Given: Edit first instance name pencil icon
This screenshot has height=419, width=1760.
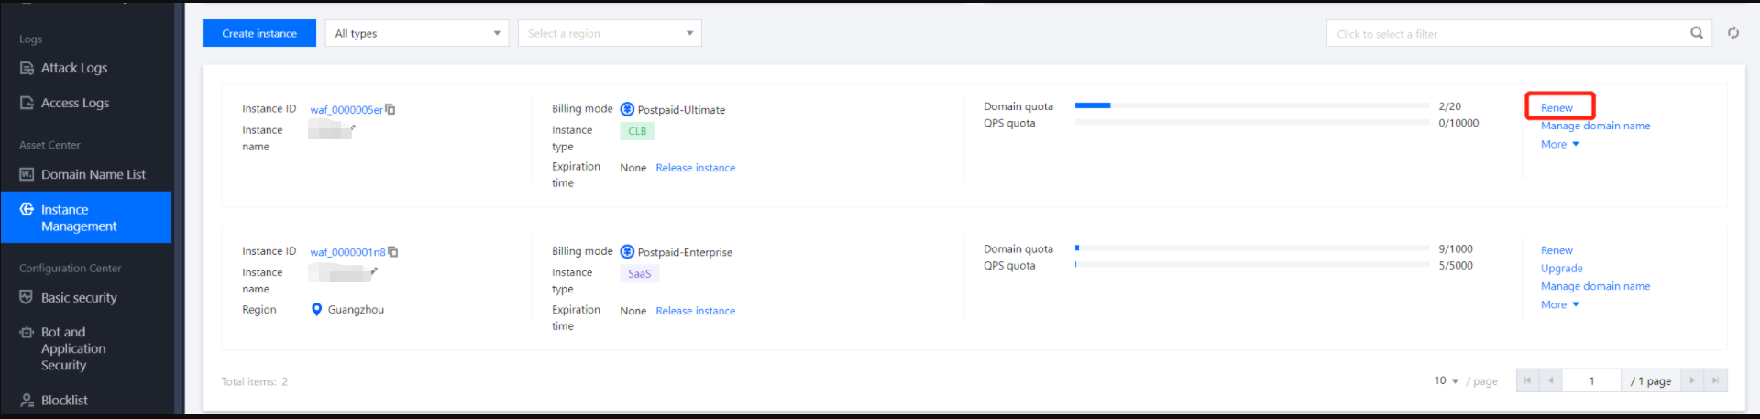Looking at the screenshot, I should tap(353, 128).
